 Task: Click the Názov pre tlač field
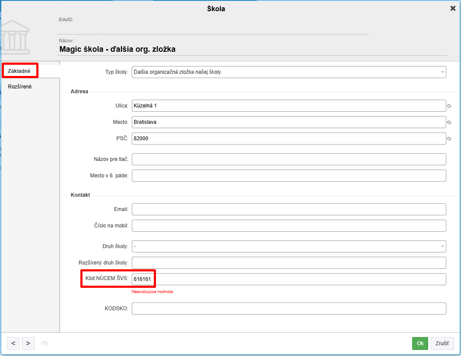coord(289,159)
